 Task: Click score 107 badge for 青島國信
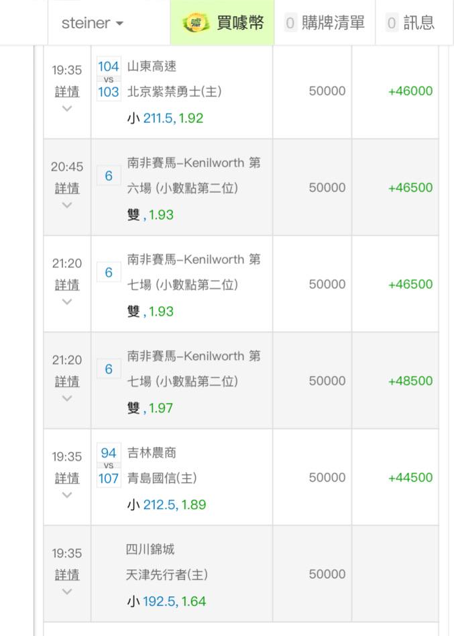pyautogui.click(x=109, y=478)
